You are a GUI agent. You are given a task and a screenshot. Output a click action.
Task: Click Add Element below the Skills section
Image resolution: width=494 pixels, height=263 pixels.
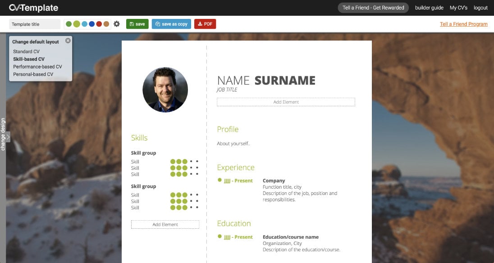click(165, 224)
